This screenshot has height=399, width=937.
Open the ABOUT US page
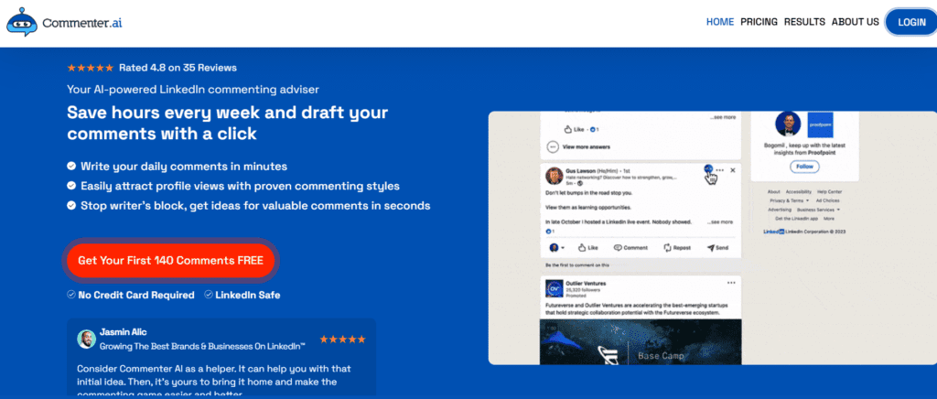856,22
